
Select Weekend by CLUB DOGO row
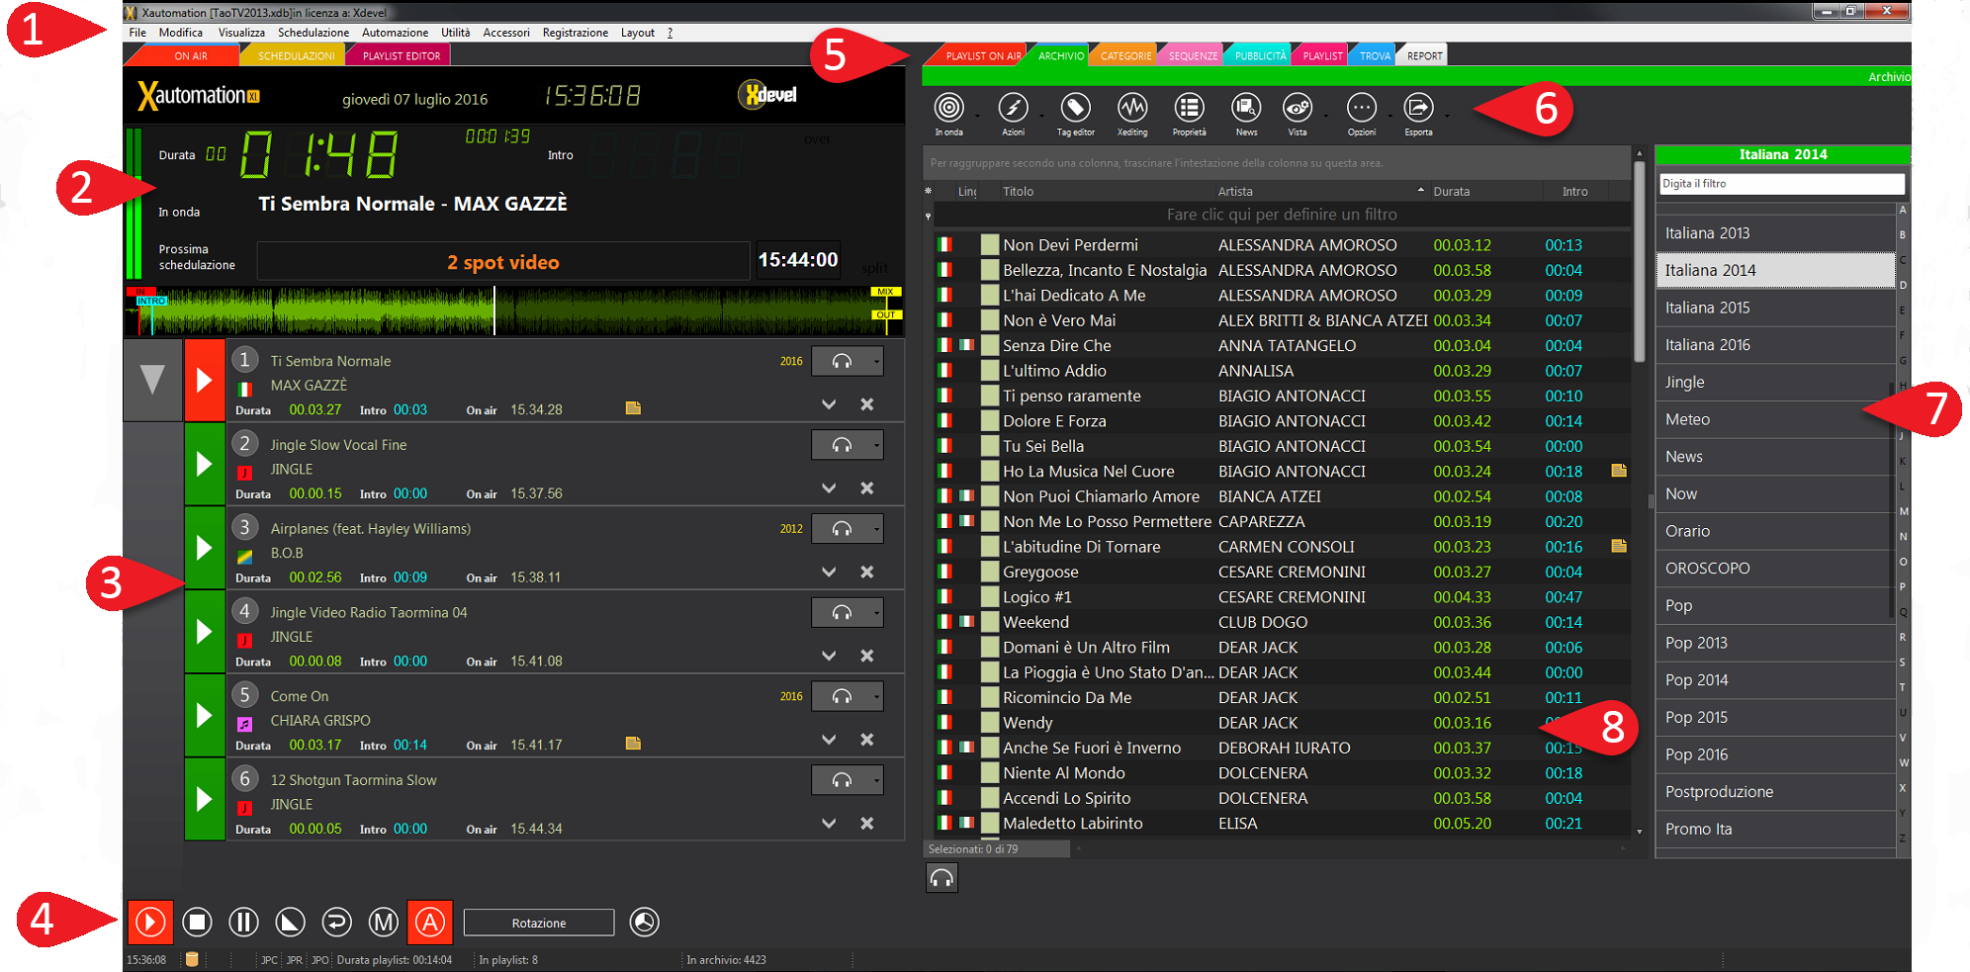pyautogui.click(x=1282, y=622)
